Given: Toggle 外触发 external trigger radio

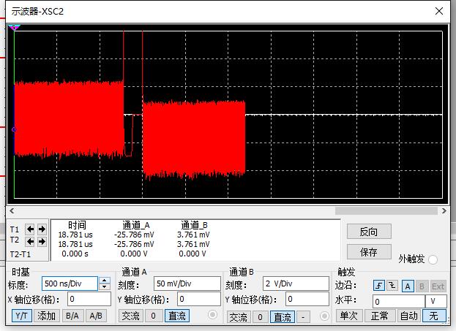Looking at the screenshot, I should 433,259.
